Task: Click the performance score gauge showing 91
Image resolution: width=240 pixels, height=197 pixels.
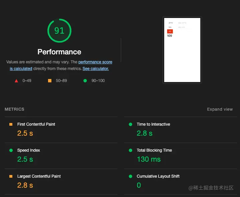Action: click(59, 31)
